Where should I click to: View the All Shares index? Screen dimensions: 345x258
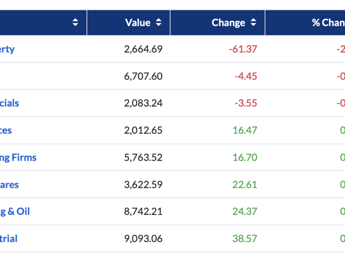coord(9,184)
